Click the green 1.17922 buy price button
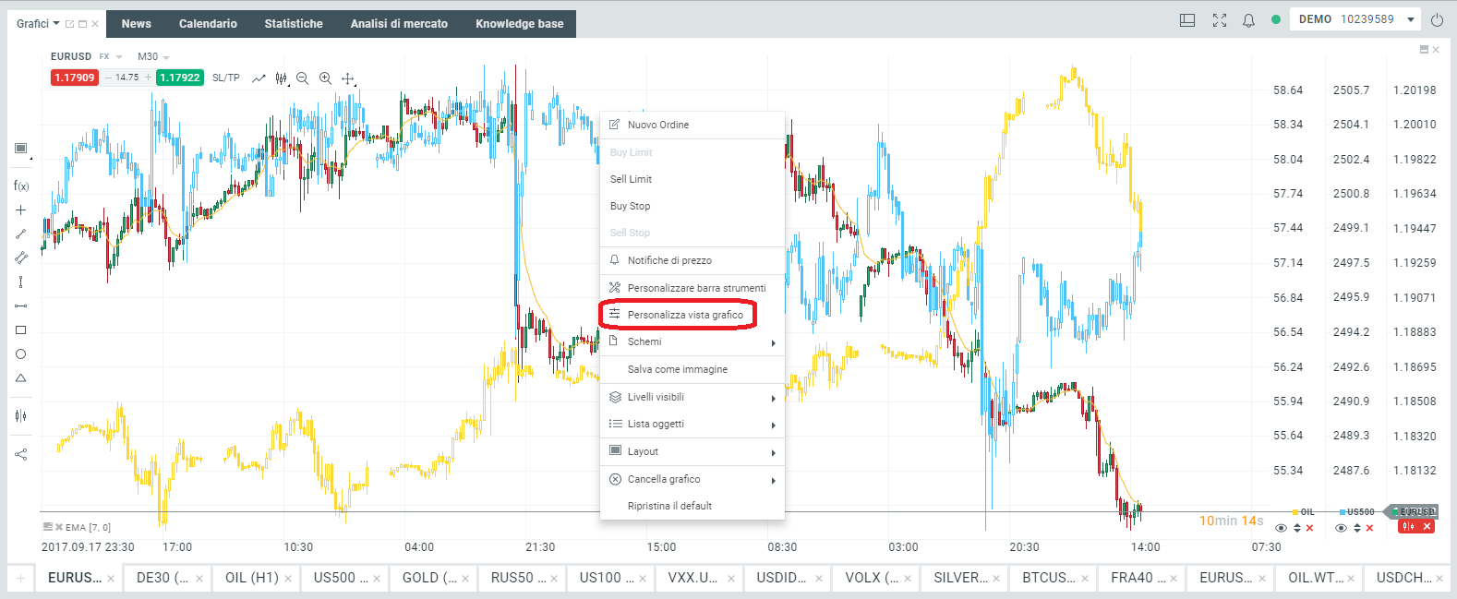The image size is (1457, 599). click(x=179, y=78)
